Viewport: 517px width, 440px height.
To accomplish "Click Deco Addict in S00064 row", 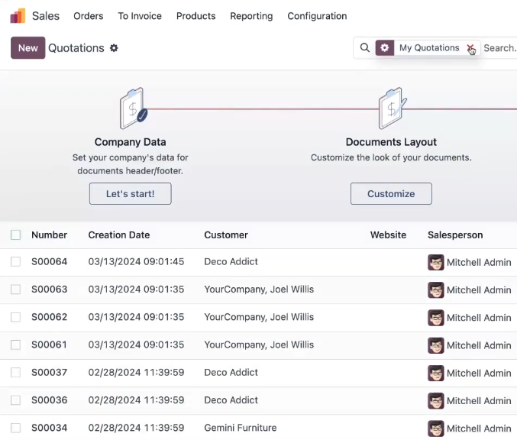I will point(231,261).
